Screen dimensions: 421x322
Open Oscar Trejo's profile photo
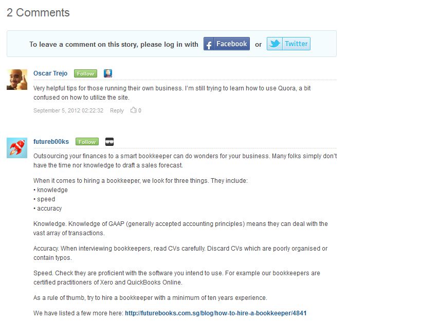tap(17, 80)
